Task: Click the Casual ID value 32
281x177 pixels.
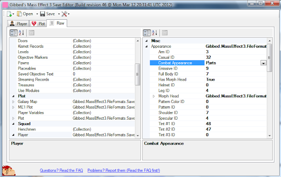Action: coord(209,57)
